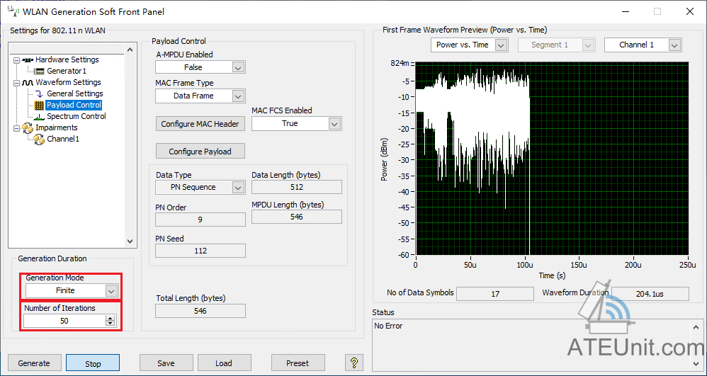Click the Number of Iterations field
Image resolution: width=707 pixels, height=376 pixels.
(x=65, y=321)
